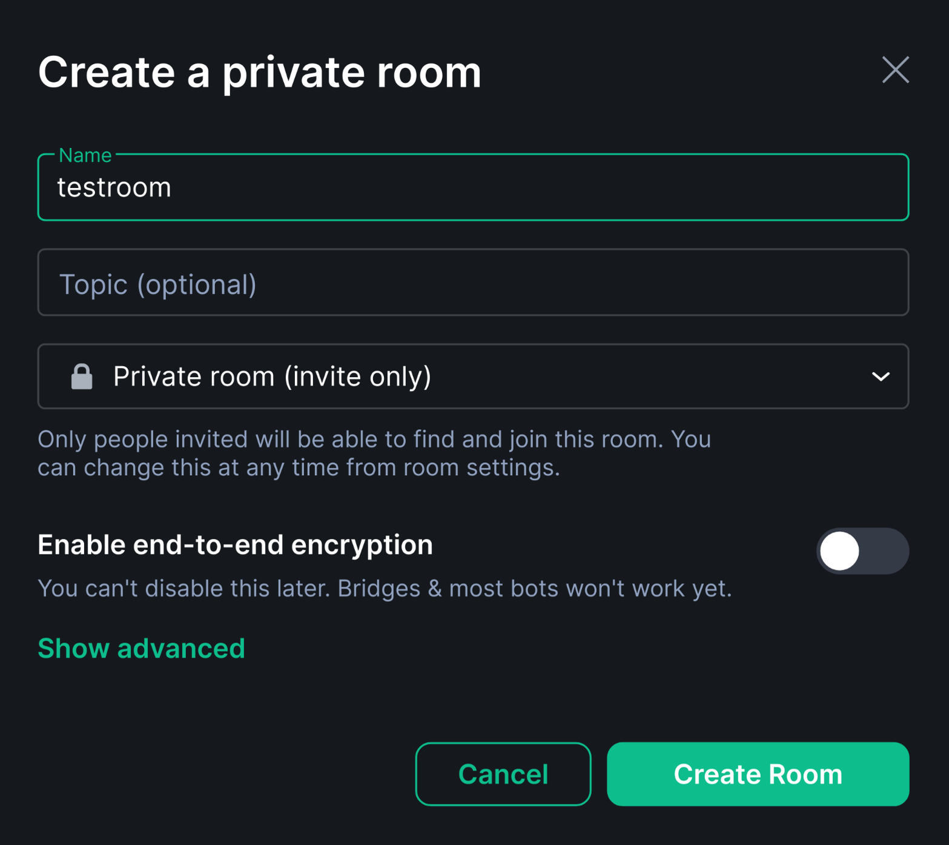The image size is (949, 845).
Task: Click the X icon near the dialog title
Action: coord(895,70)
